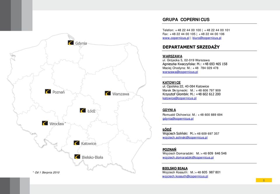Open the gdynia@copernicus.pl email link

tap(178, 119)
